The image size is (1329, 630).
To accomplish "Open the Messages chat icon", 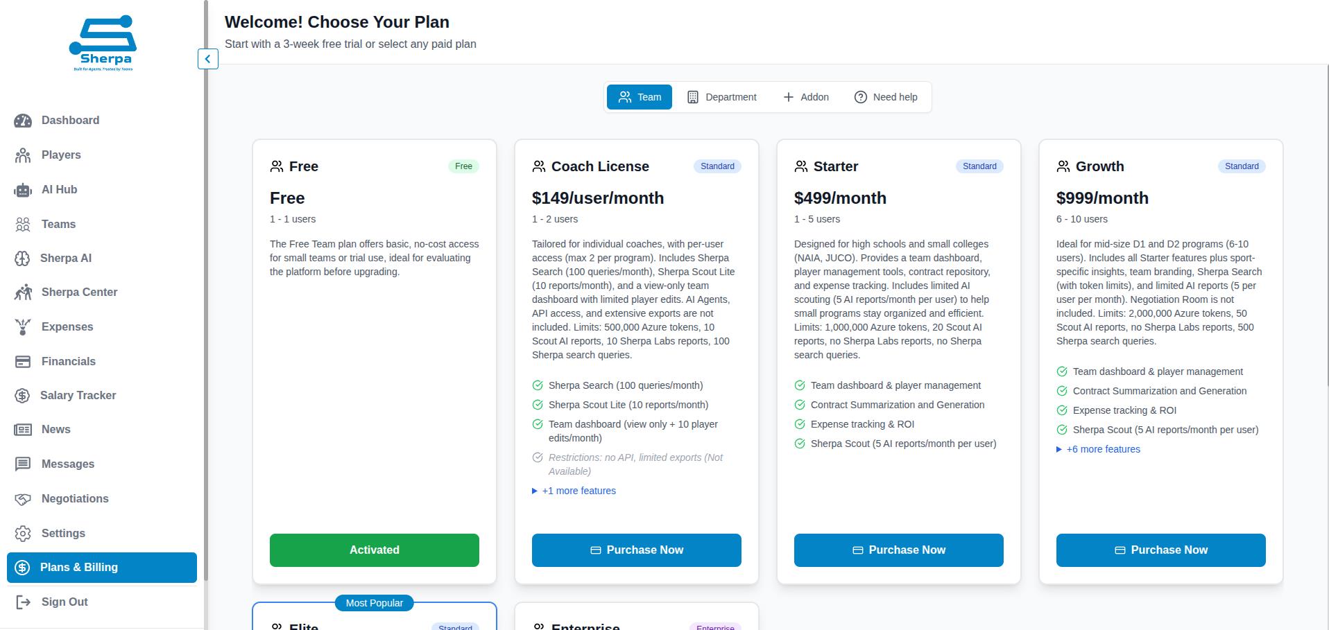I will point(23,464).
